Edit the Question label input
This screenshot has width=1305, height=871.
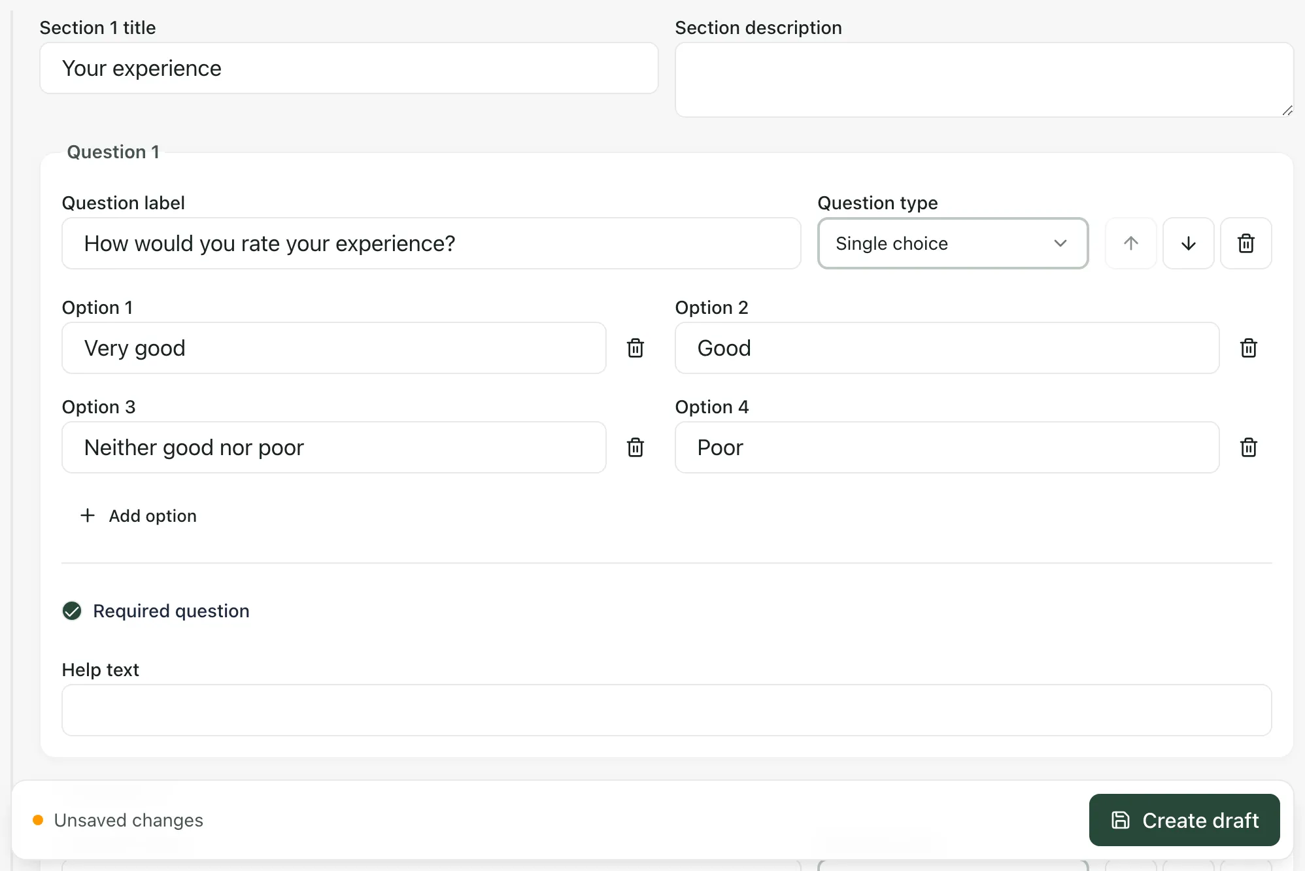click(432, 243)
